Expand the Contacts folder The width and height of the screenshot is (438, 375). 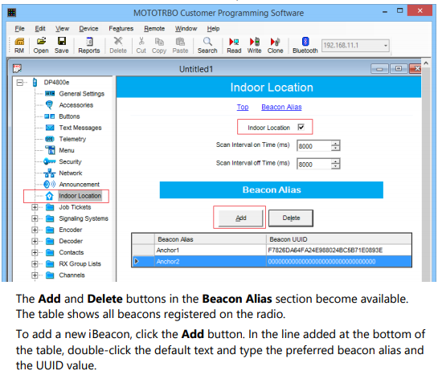click(x=35, y=252)
